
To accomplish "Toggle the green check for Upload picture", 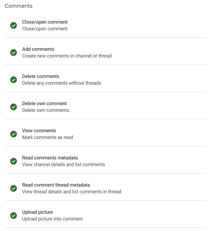I will (13, 216).
